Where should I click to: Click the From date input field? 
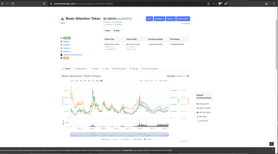click(149, 81)
